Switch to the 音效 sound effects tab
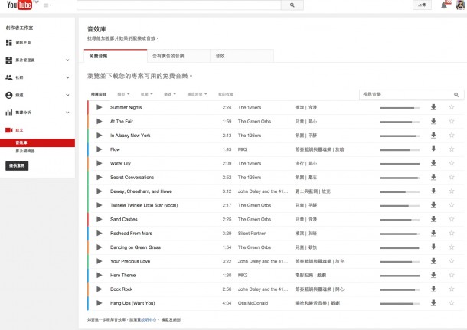Viewport: 467px width, 330px height. (220, 56)
